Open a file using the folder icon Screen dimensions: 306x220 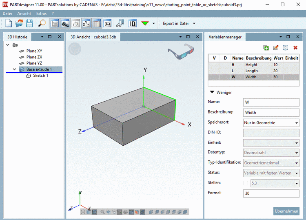19,23
